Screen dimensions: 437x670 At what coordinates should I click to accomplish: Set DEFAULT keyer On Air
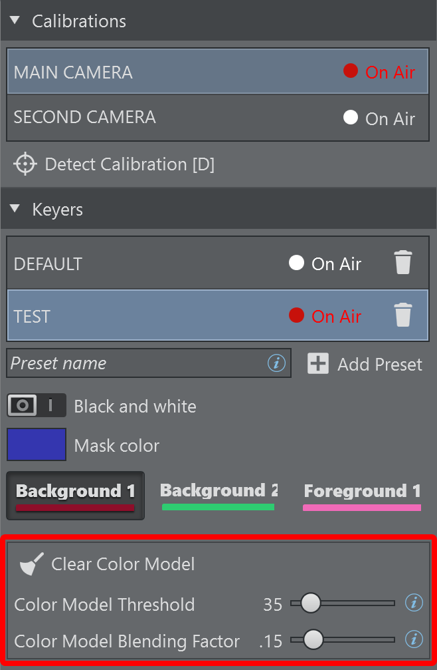[x=296, y=263]
